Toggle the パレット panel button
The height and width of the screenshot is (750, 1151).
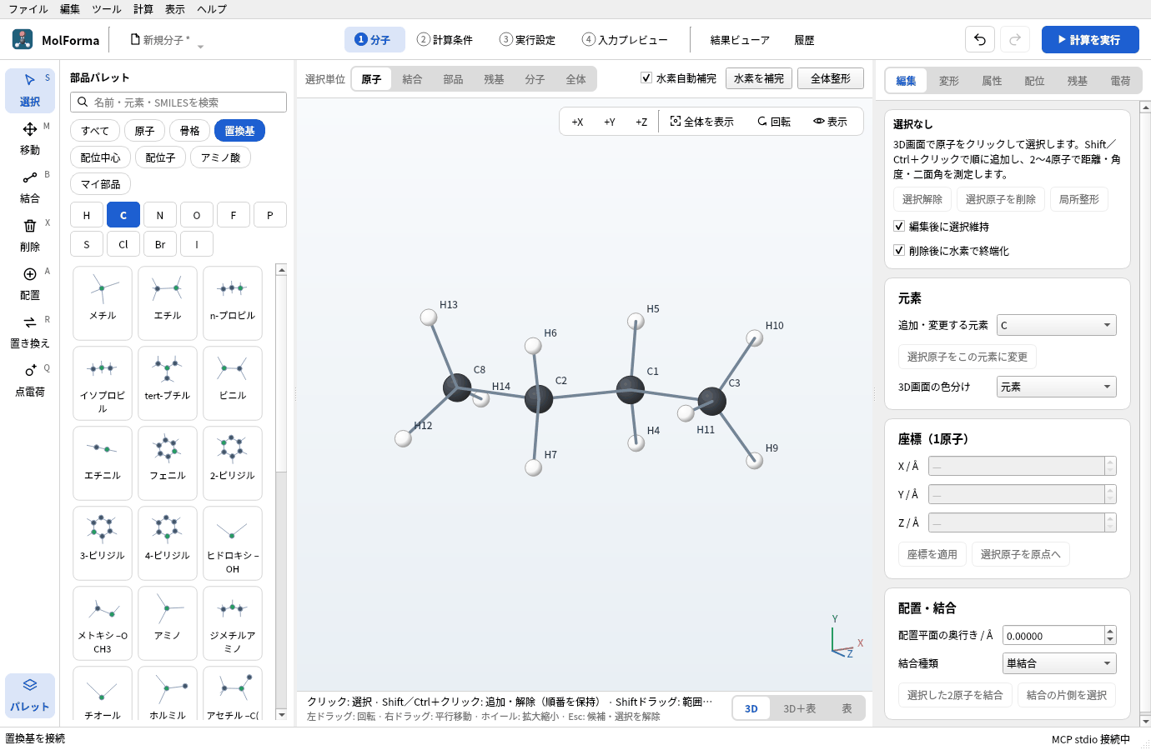tap(30, 695)
